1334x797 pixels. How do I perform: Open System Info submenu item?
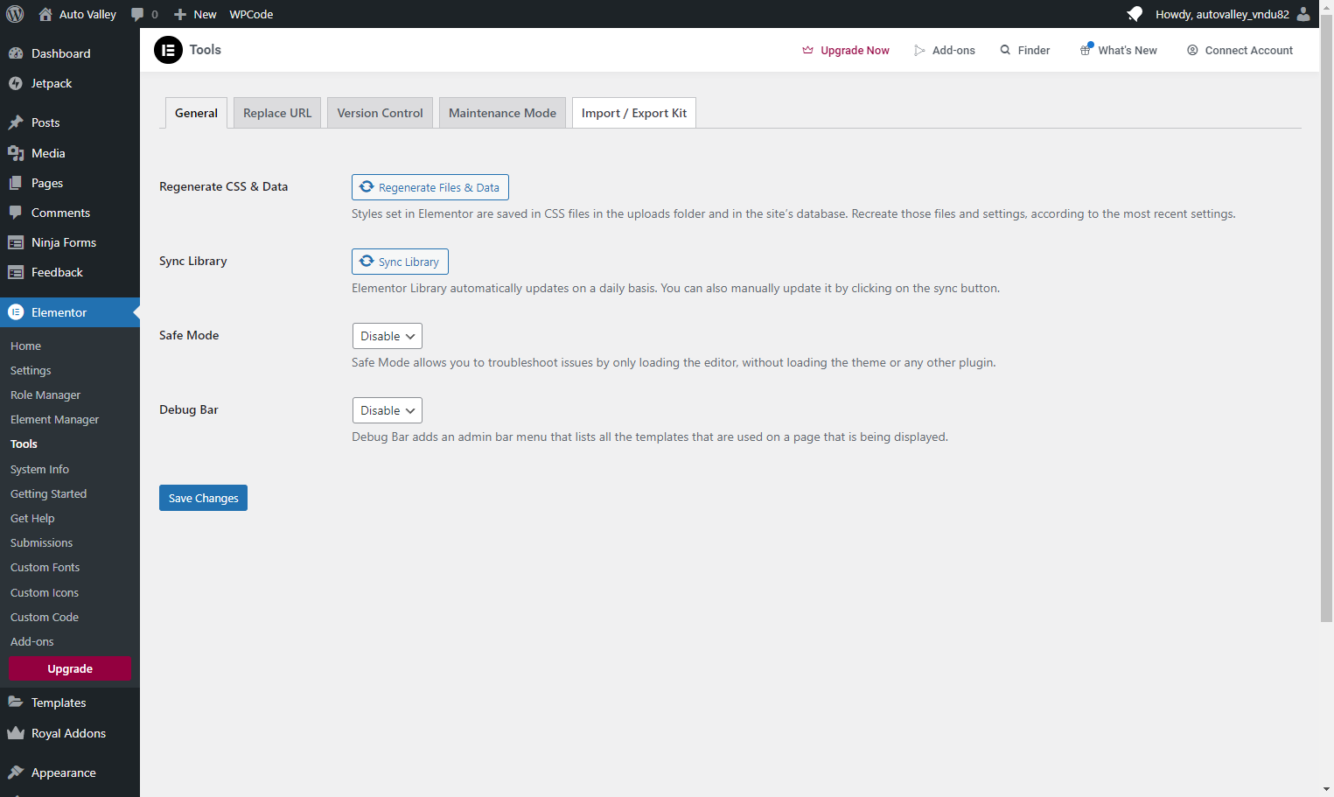click(x=39, y=469)
